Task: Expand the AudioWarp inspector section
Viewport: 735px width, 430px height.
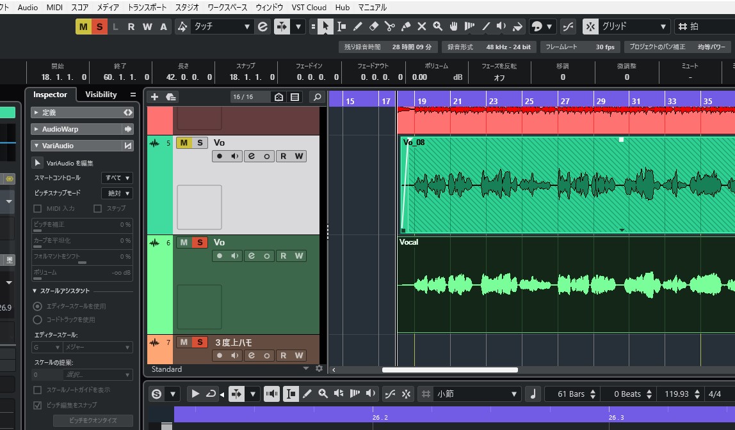Action: [82, 129]
